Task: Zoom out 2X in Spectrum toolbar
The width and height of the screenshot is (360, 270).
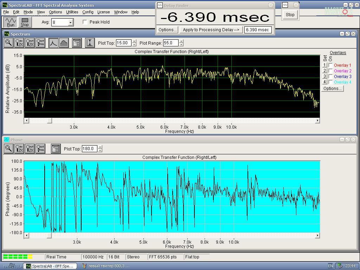Action: (30, 43)
